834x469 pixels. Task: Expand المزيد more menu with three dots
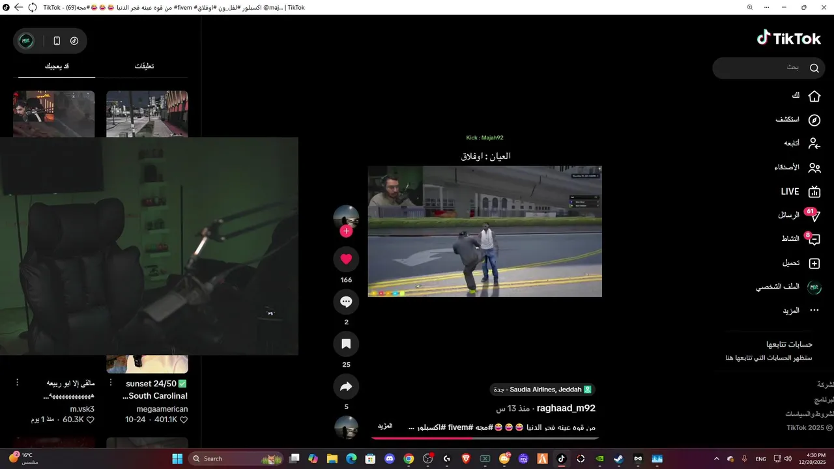[x=801, y=311]
